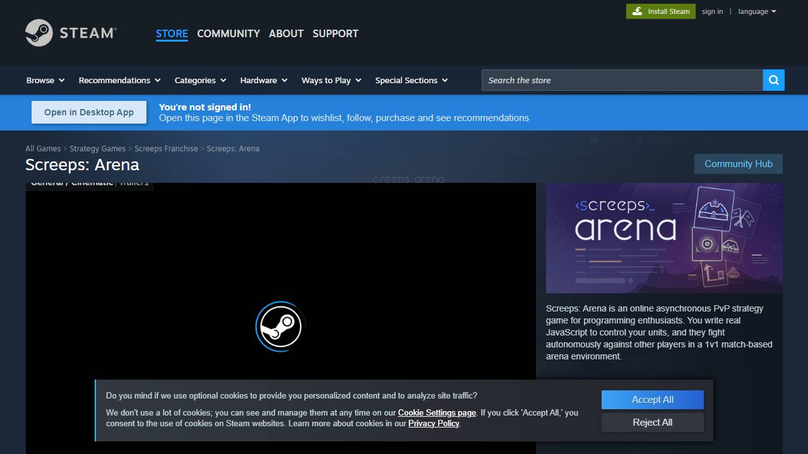Screen dimensions: 808x454
Task: Click the Install Steam button
Action: point(660,11)
